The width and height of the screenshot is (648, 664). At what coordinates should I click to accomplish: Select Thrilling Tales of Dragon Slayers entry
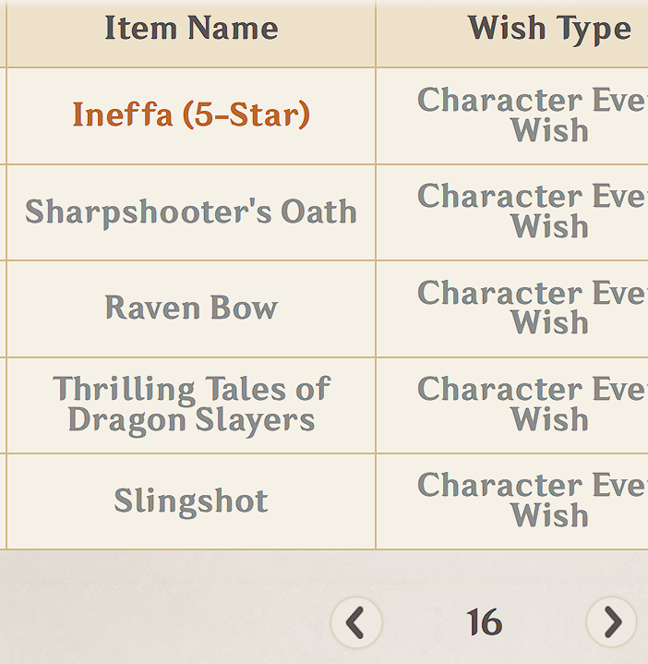(191, 404)
